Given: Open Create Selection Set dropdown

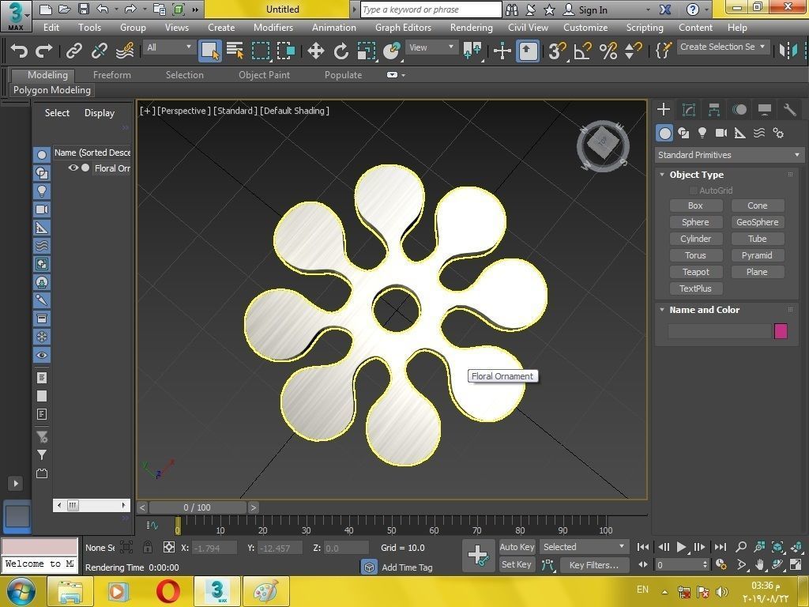Looking at the screenshot, I should point(723,47).
